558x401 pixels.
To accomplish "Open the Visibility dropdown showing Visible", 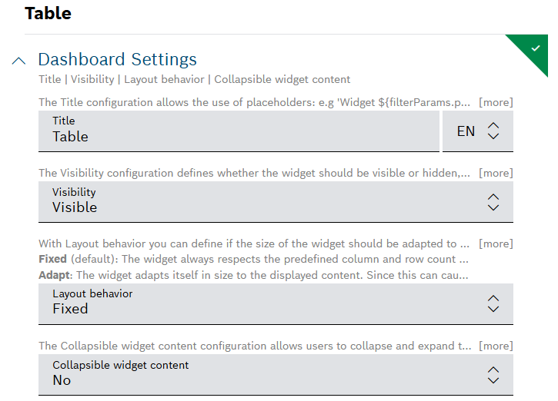I will point(262,202).
